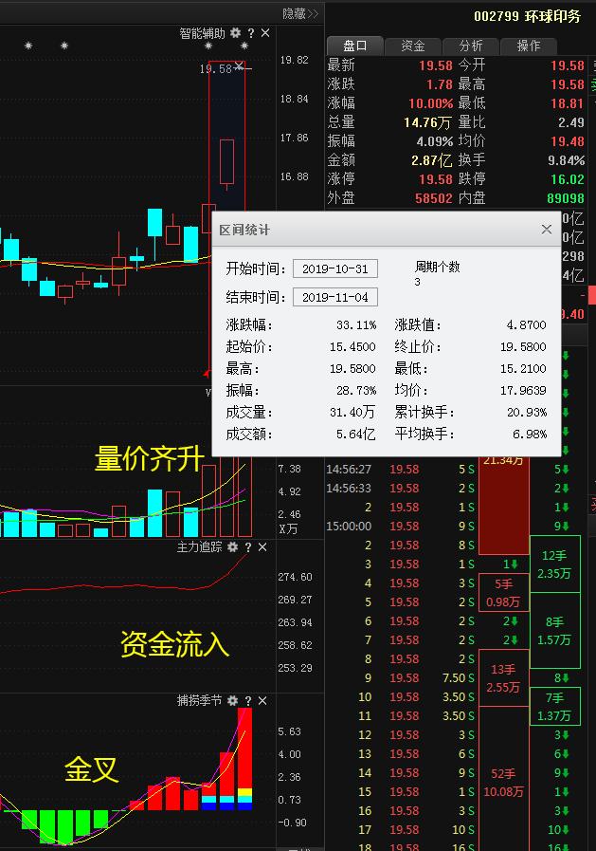Click the 结束时间 date field 2019-11-04

334,297
